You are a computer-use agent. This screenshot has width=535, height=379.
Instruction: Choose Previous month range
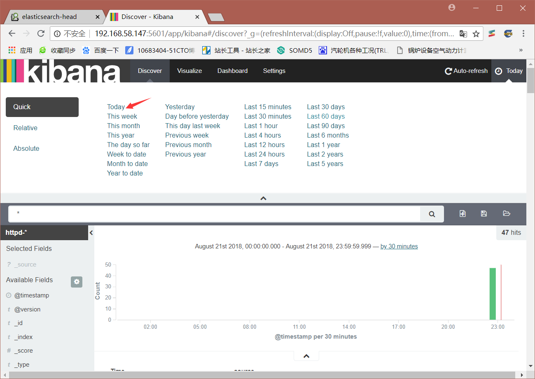coord(188,145)
